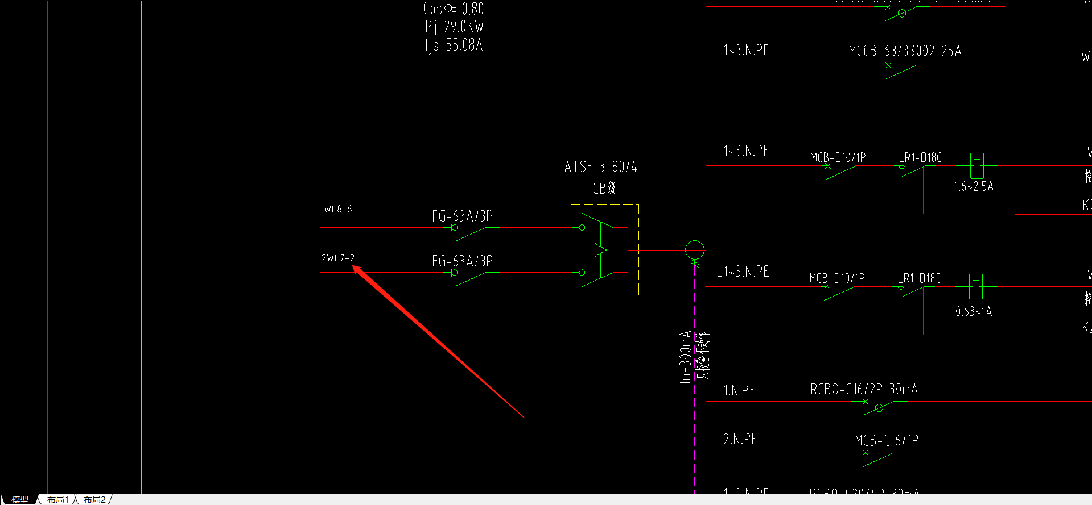Pick the green circle transformer symbol

[695, 250]
